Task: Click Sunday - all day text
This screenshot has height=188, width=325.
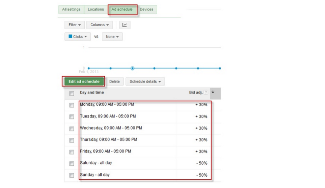Action: [x=95, y=175]
